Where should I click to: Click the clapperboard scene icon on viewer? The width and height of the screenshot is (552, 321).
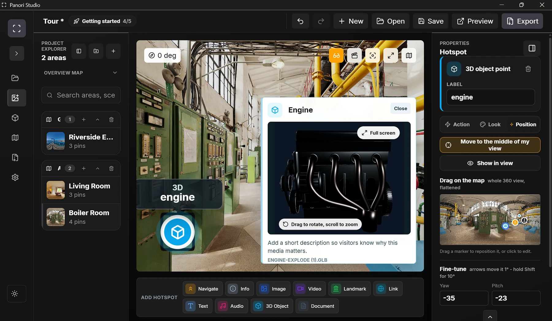point(355,55)
